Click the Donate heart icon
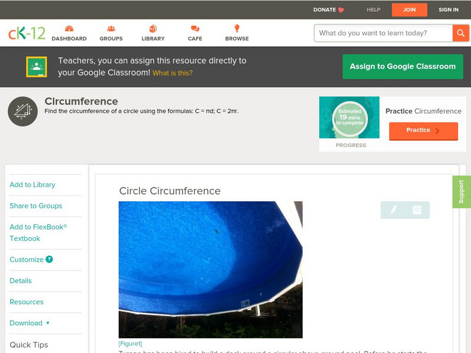The width and height of the screenshot is (471, 353). pyautogui.click(x=341, y=10)
